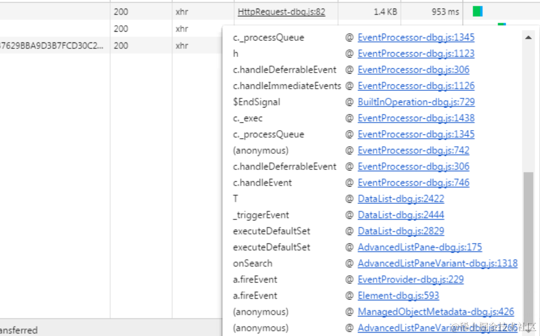Click '(anonymous)' in the EventProcessor-dbg.js:742 row

coord(261,151)
